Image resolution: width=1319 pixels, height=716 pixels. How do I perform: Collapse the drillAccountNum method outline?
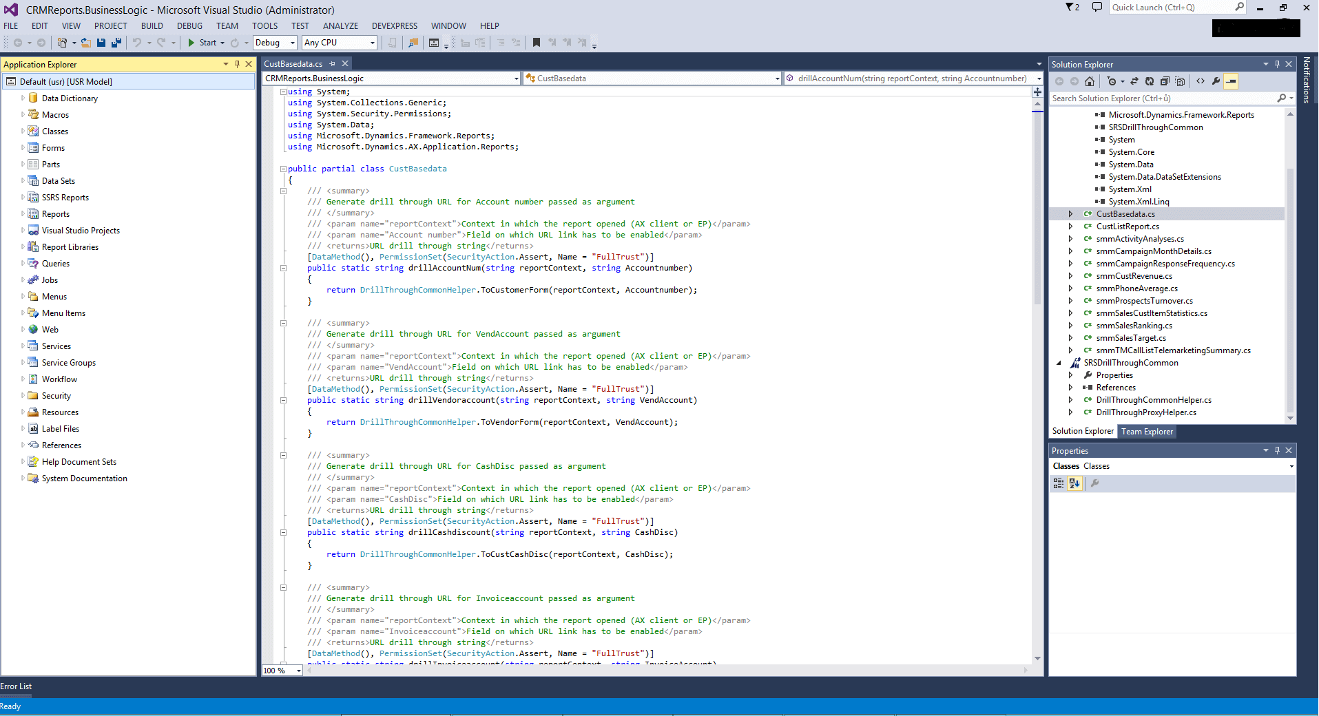(283, 268)
